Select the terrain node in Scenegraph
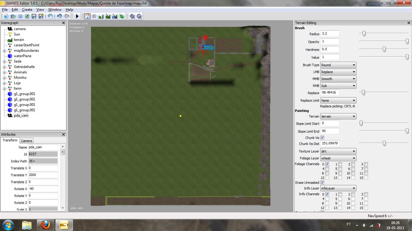Viewport: 412px width, 231px height. (19, 40)
